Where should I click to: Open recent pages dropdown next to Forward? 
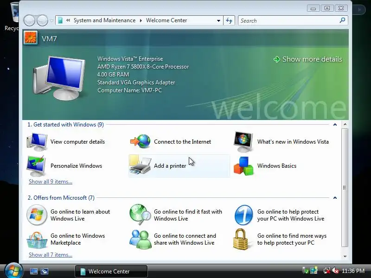click(x=52, y=21)
